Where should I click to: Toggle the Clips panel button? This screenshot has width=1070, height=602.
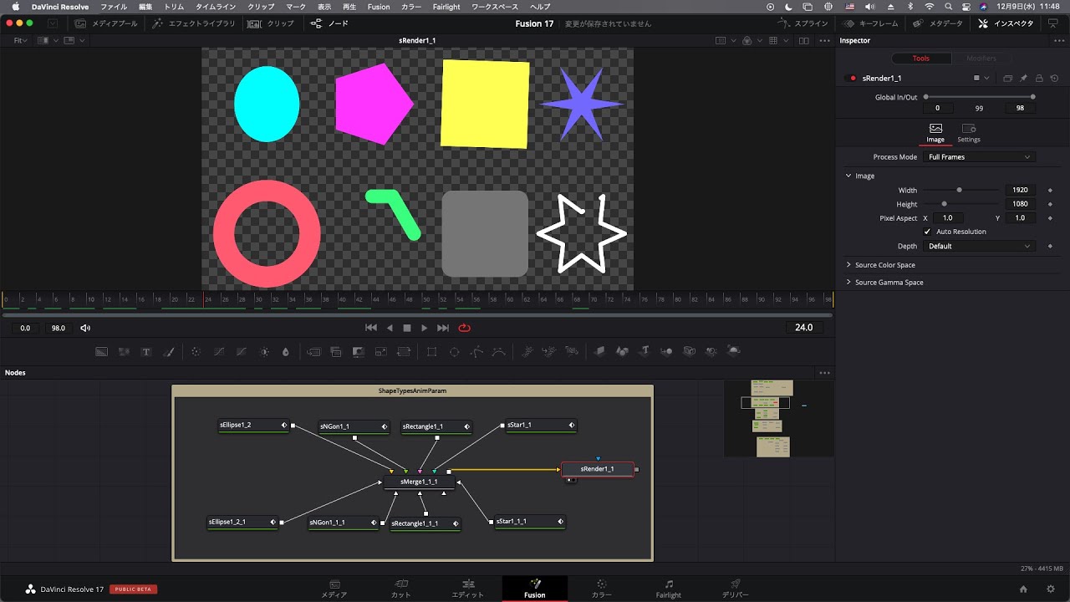[x=272, y=23]
